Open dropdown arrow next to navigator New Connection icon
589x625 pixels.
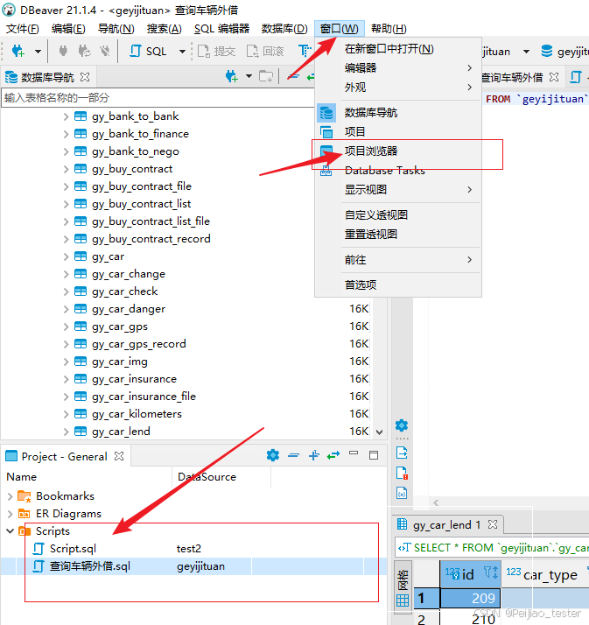coord(249,76)
